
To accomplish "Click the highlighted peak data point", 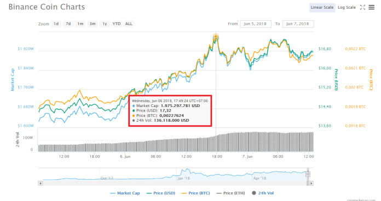I will [216, 37].
